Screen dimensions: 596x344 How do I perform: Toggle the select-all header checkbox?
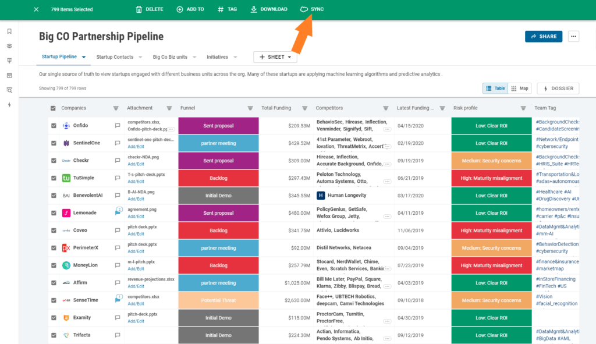point(54,108)
